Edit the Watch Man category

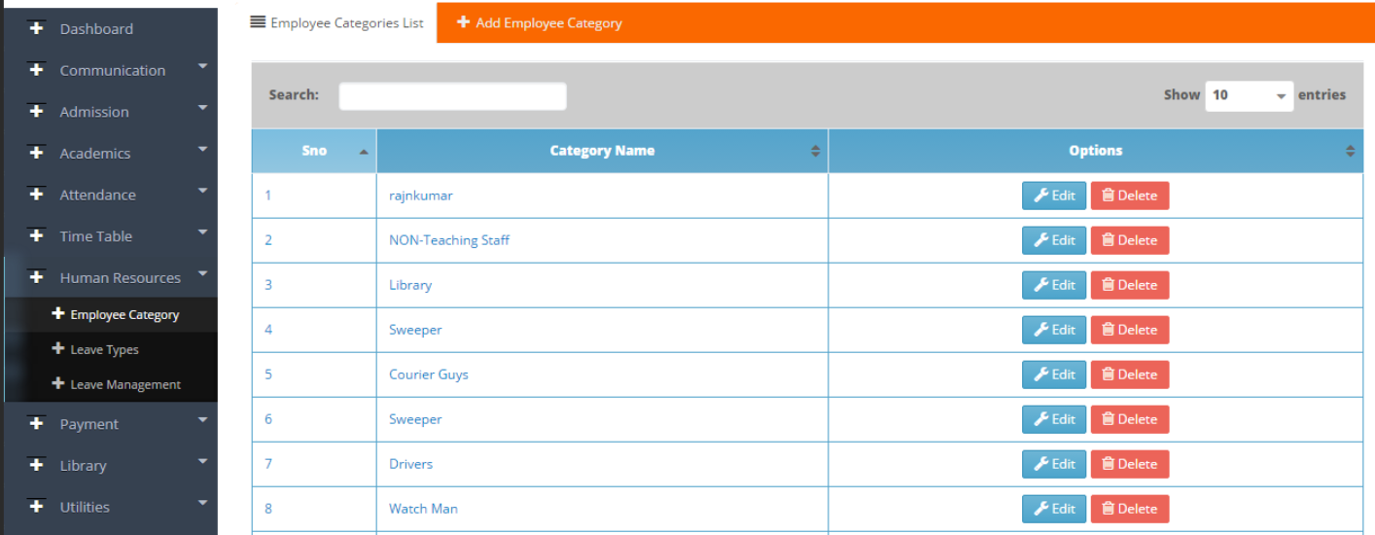tap(1054, 509)
